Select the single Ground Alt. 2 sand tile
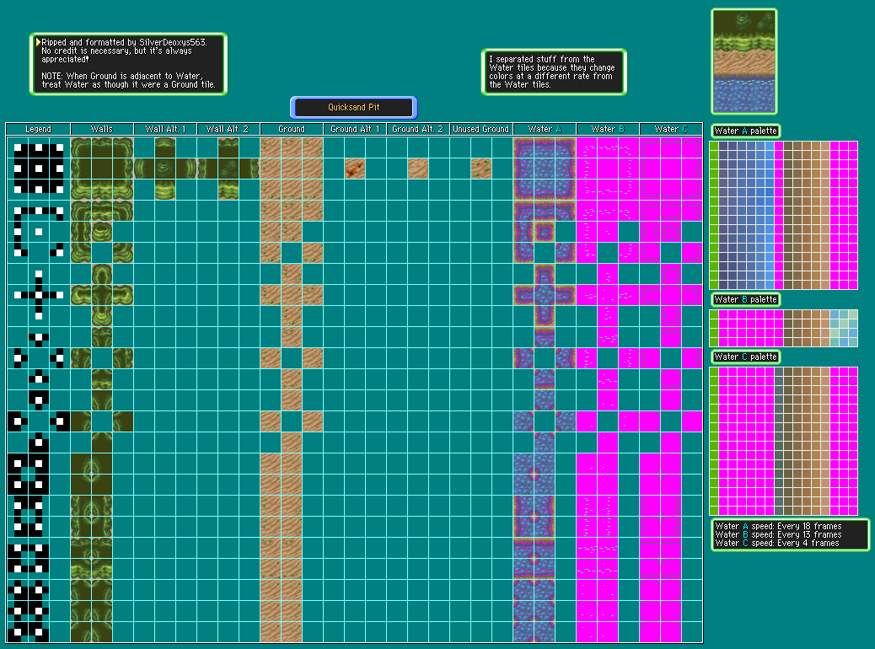The image size is (875, 649). coord(418,169)
